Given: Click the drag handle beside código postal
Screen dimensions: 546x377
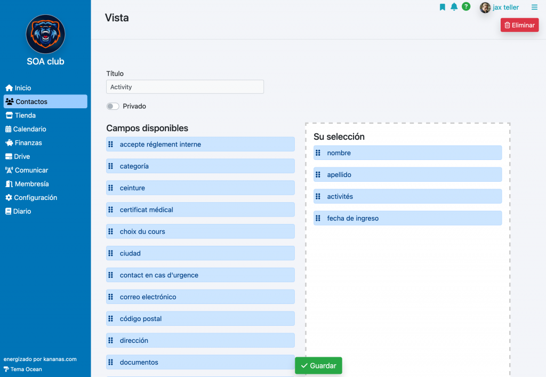Looking at the screenshot, I should pos(111,318).
